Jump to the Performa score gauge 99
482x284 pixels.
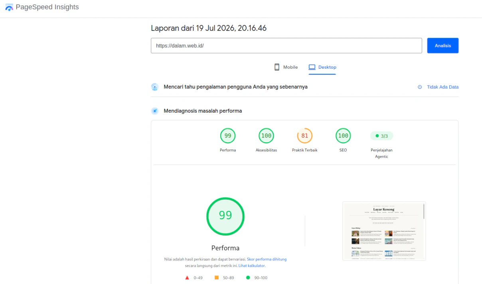[x=228, y=136]
